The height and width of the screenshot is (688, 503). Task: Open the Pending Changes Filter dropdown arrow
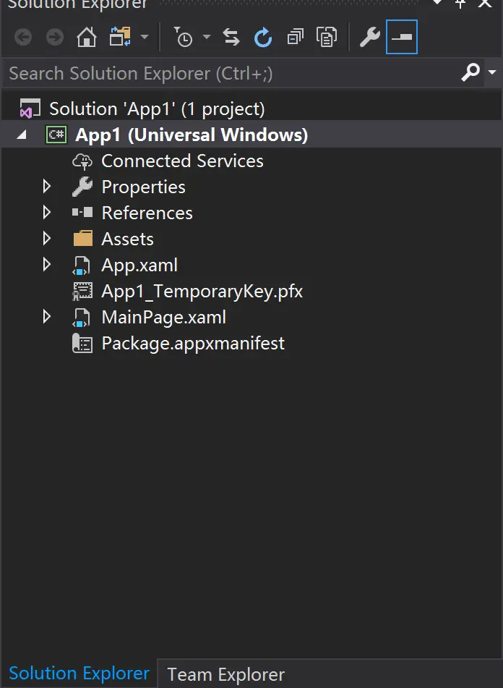click(207, 37)
